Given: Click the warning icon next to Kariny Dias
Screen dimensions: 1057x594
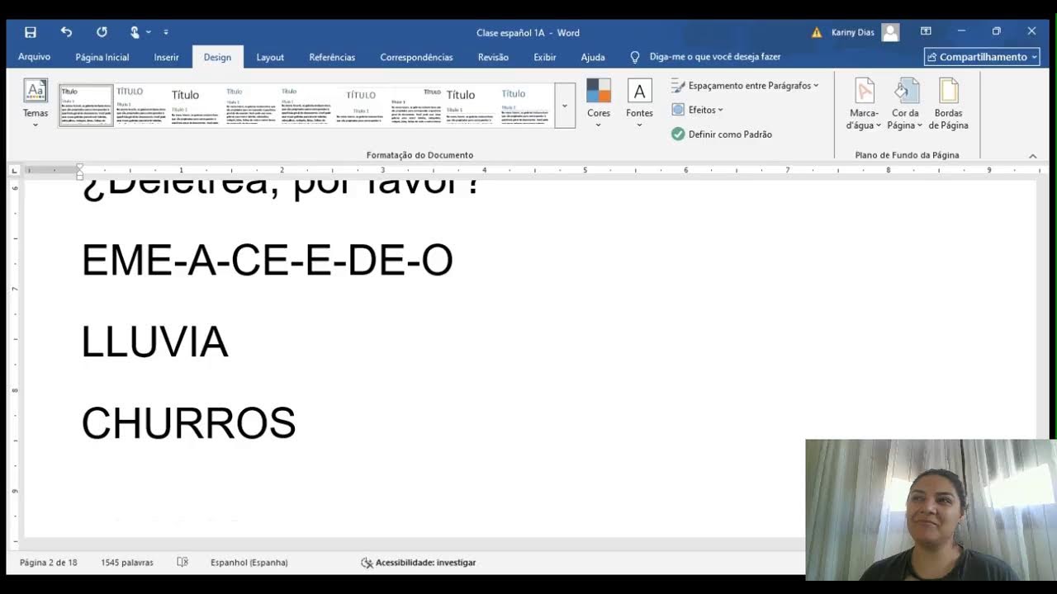Looking at the screenshot, I should point(817,33).
